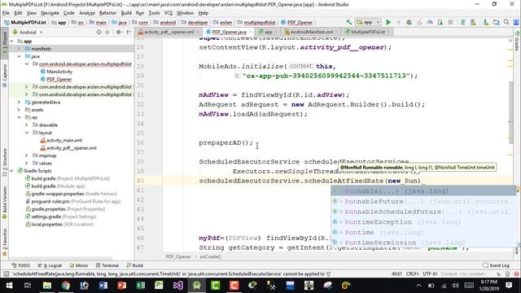Screen dimensions: 521x293
Task: Open the Search Everywhere magnifier icon
Action: click(506, 22)
